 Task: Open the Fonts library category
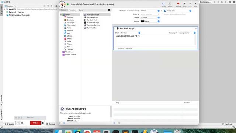[69, 28]
